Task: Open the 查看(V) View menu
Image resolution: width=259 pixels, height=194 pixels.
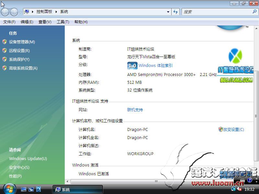Action: [x=45, y=22]
